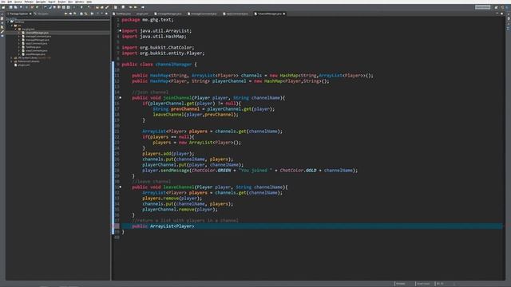Open the messageCommand.java editor tab
Screen dimensions: 511x287
click(x=203, y=14)
